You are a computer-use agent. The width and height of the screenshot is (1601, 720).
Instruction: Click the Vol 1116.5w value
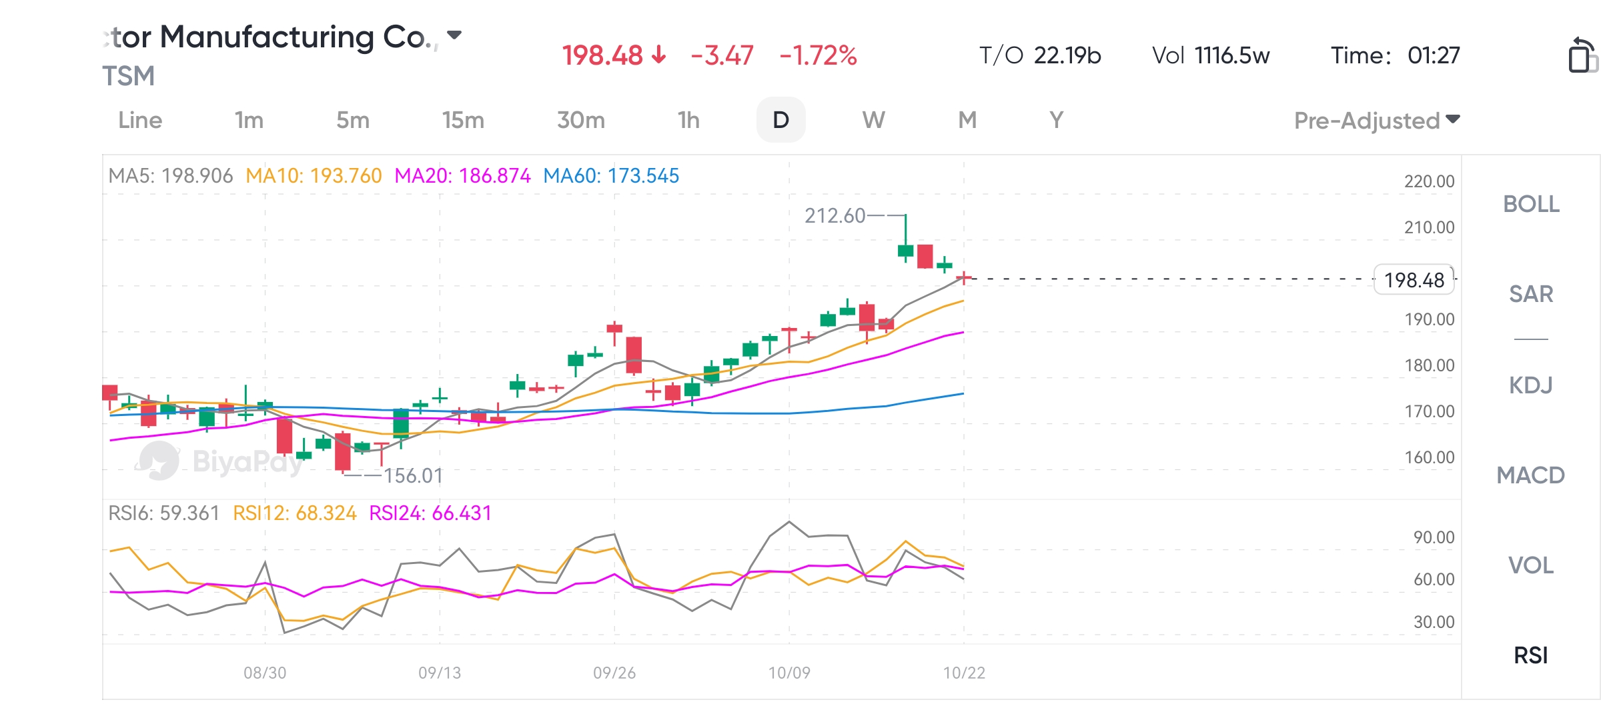pyautogui.click(x=1211, y=55)
